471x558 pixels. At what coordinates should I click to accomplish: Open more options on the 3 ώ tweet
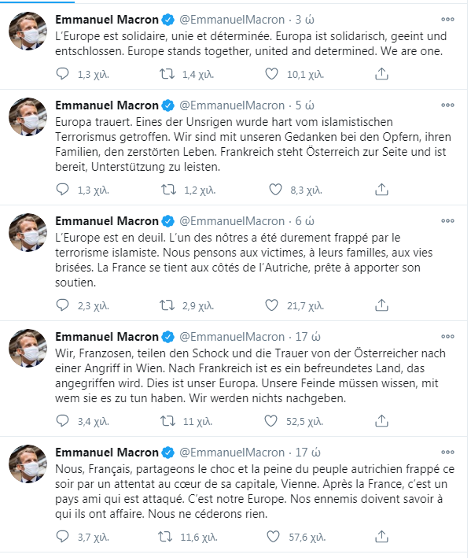click(447, 19)
